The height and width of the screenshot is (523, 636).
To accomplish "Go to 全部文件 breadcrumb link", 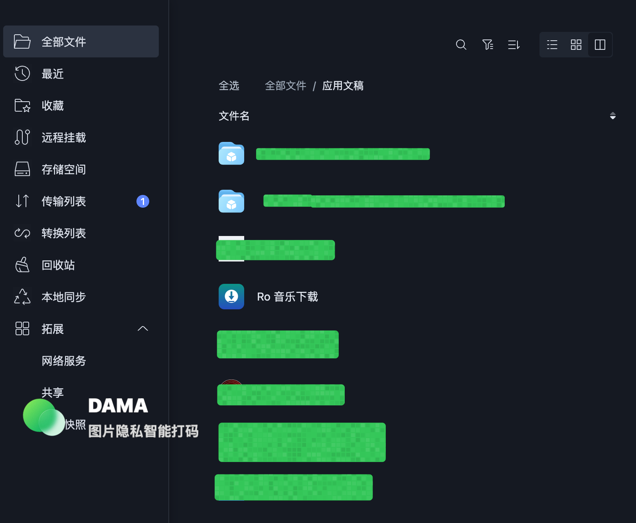I will click(x=286, y=86).
